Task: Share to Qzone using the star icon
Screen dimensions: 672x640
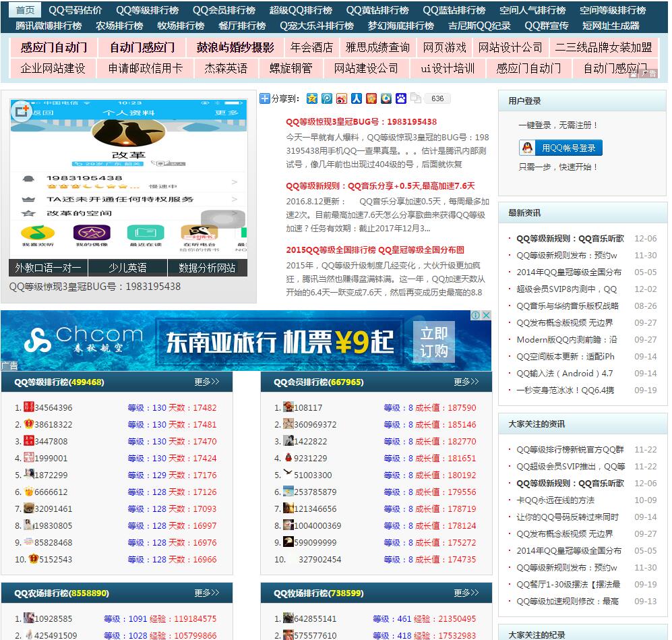Action: (x=312, y=98)
